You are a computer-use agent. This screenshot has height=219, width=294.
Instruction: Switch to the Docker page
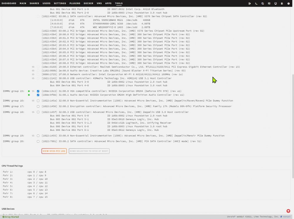88,3
